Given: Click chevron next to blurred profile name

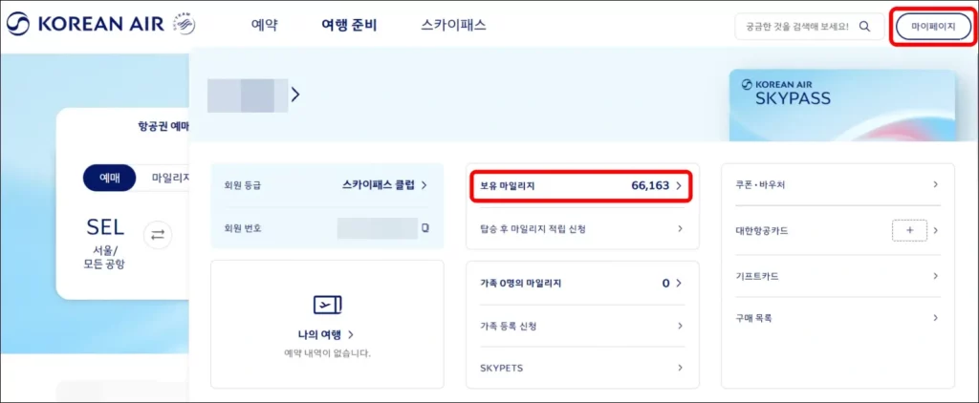Looking at the screenshot, I should (x=295, y=95).
